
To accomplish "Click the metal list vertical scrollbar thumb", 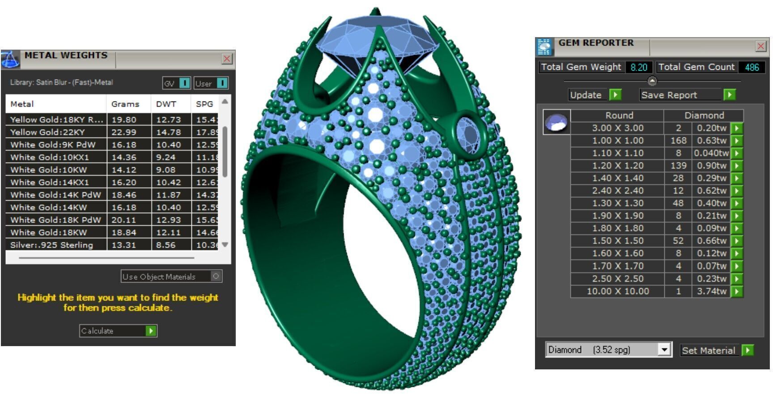I will [225, 152].
